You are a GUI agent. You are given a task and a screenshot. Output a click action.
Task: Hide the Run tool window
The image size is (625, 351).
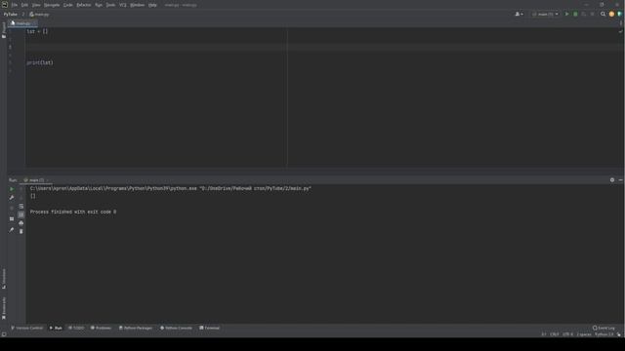[621, 179]
